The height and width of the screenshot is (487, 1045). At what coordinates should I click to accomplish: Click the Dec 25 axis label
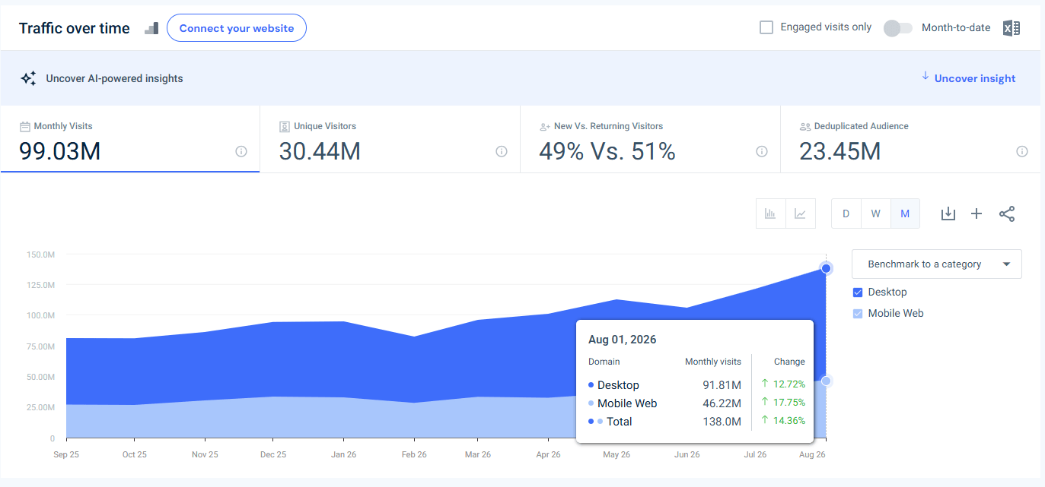tap(273, 454)
